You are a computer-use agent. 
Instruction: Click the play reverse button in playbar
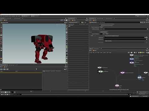[x=4, y=92]
